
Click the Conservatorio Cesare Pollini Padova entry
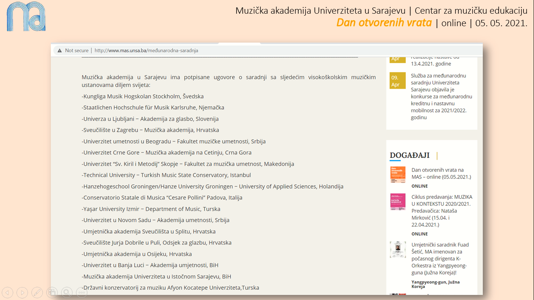pos(162,198)
